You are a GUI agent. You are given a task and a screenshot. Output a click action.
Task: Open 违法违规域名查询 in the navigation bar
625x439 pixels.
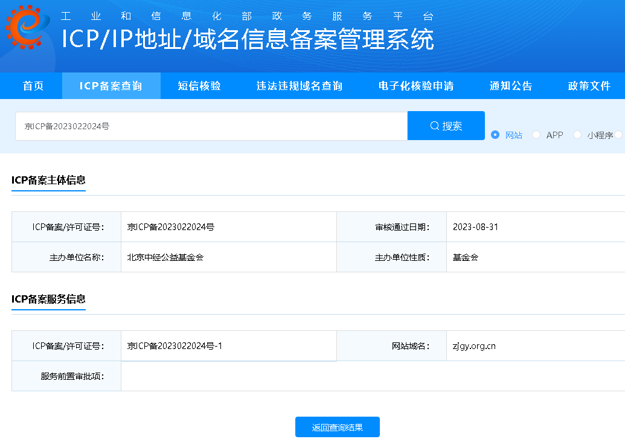[x=300, y=86]
